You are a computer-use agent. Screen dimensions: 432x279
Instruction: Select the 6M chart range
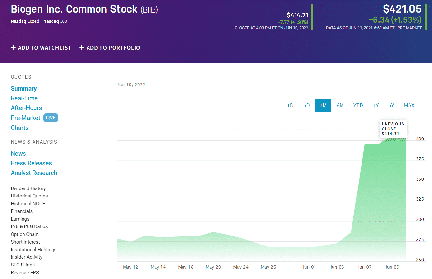coord(340,105)
